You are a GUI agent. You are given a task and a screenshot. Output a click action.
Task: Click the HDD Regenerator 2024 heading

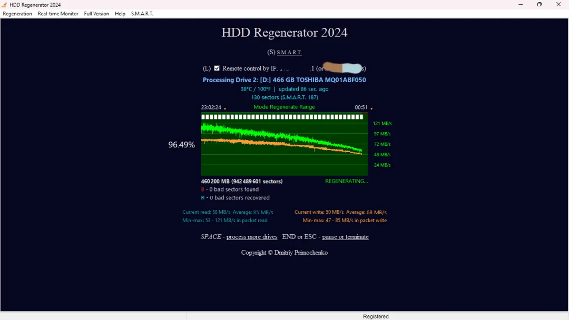(x=284, y=32)
